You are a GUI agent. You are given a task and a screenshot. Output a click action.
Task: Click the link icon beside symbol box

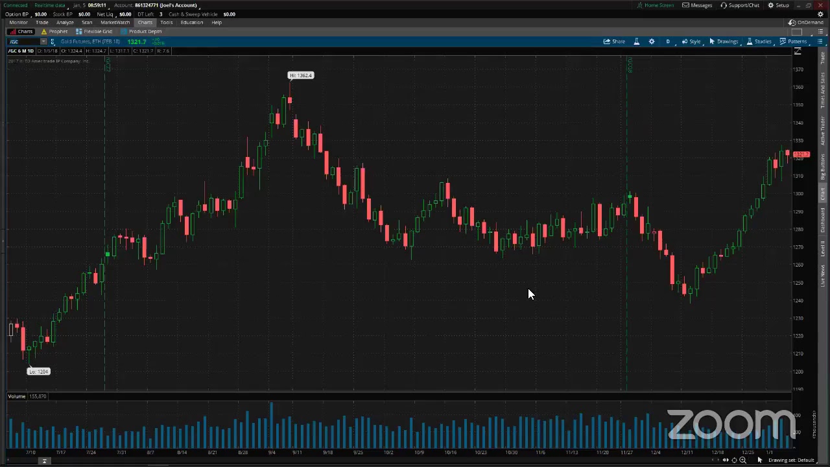pos(53,42)
